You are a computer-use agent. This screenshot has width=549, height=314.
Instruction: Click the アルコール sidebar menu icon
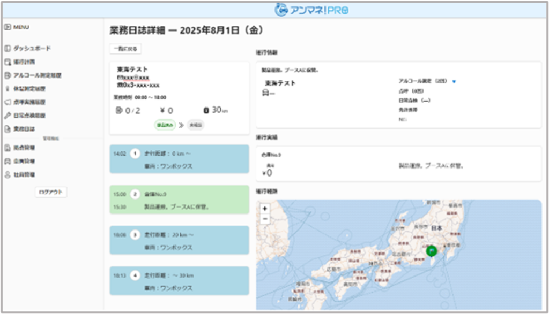pos(8,75)
